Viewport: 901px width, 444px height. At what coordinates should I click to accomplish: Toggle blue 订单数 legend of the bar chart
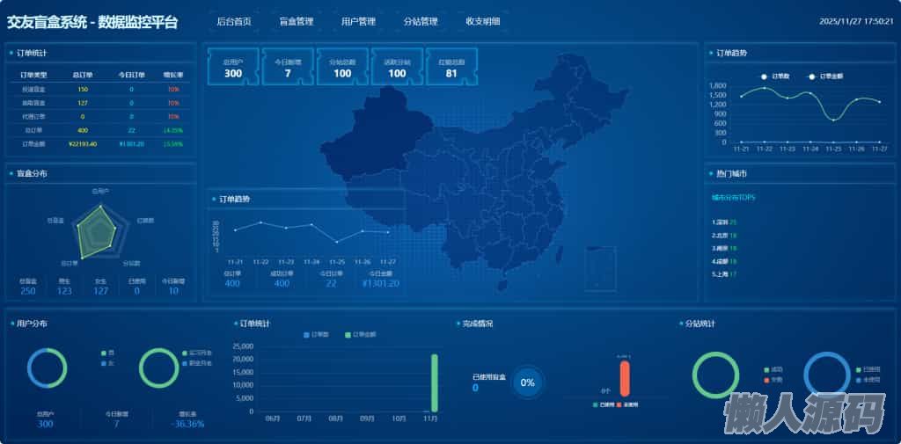316,335
